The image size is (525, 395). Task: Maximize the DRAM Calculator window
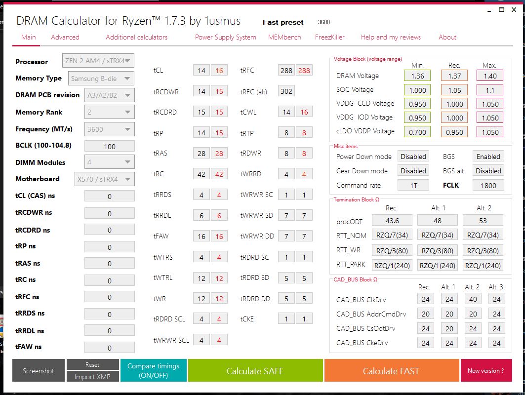tap(502, 10)
